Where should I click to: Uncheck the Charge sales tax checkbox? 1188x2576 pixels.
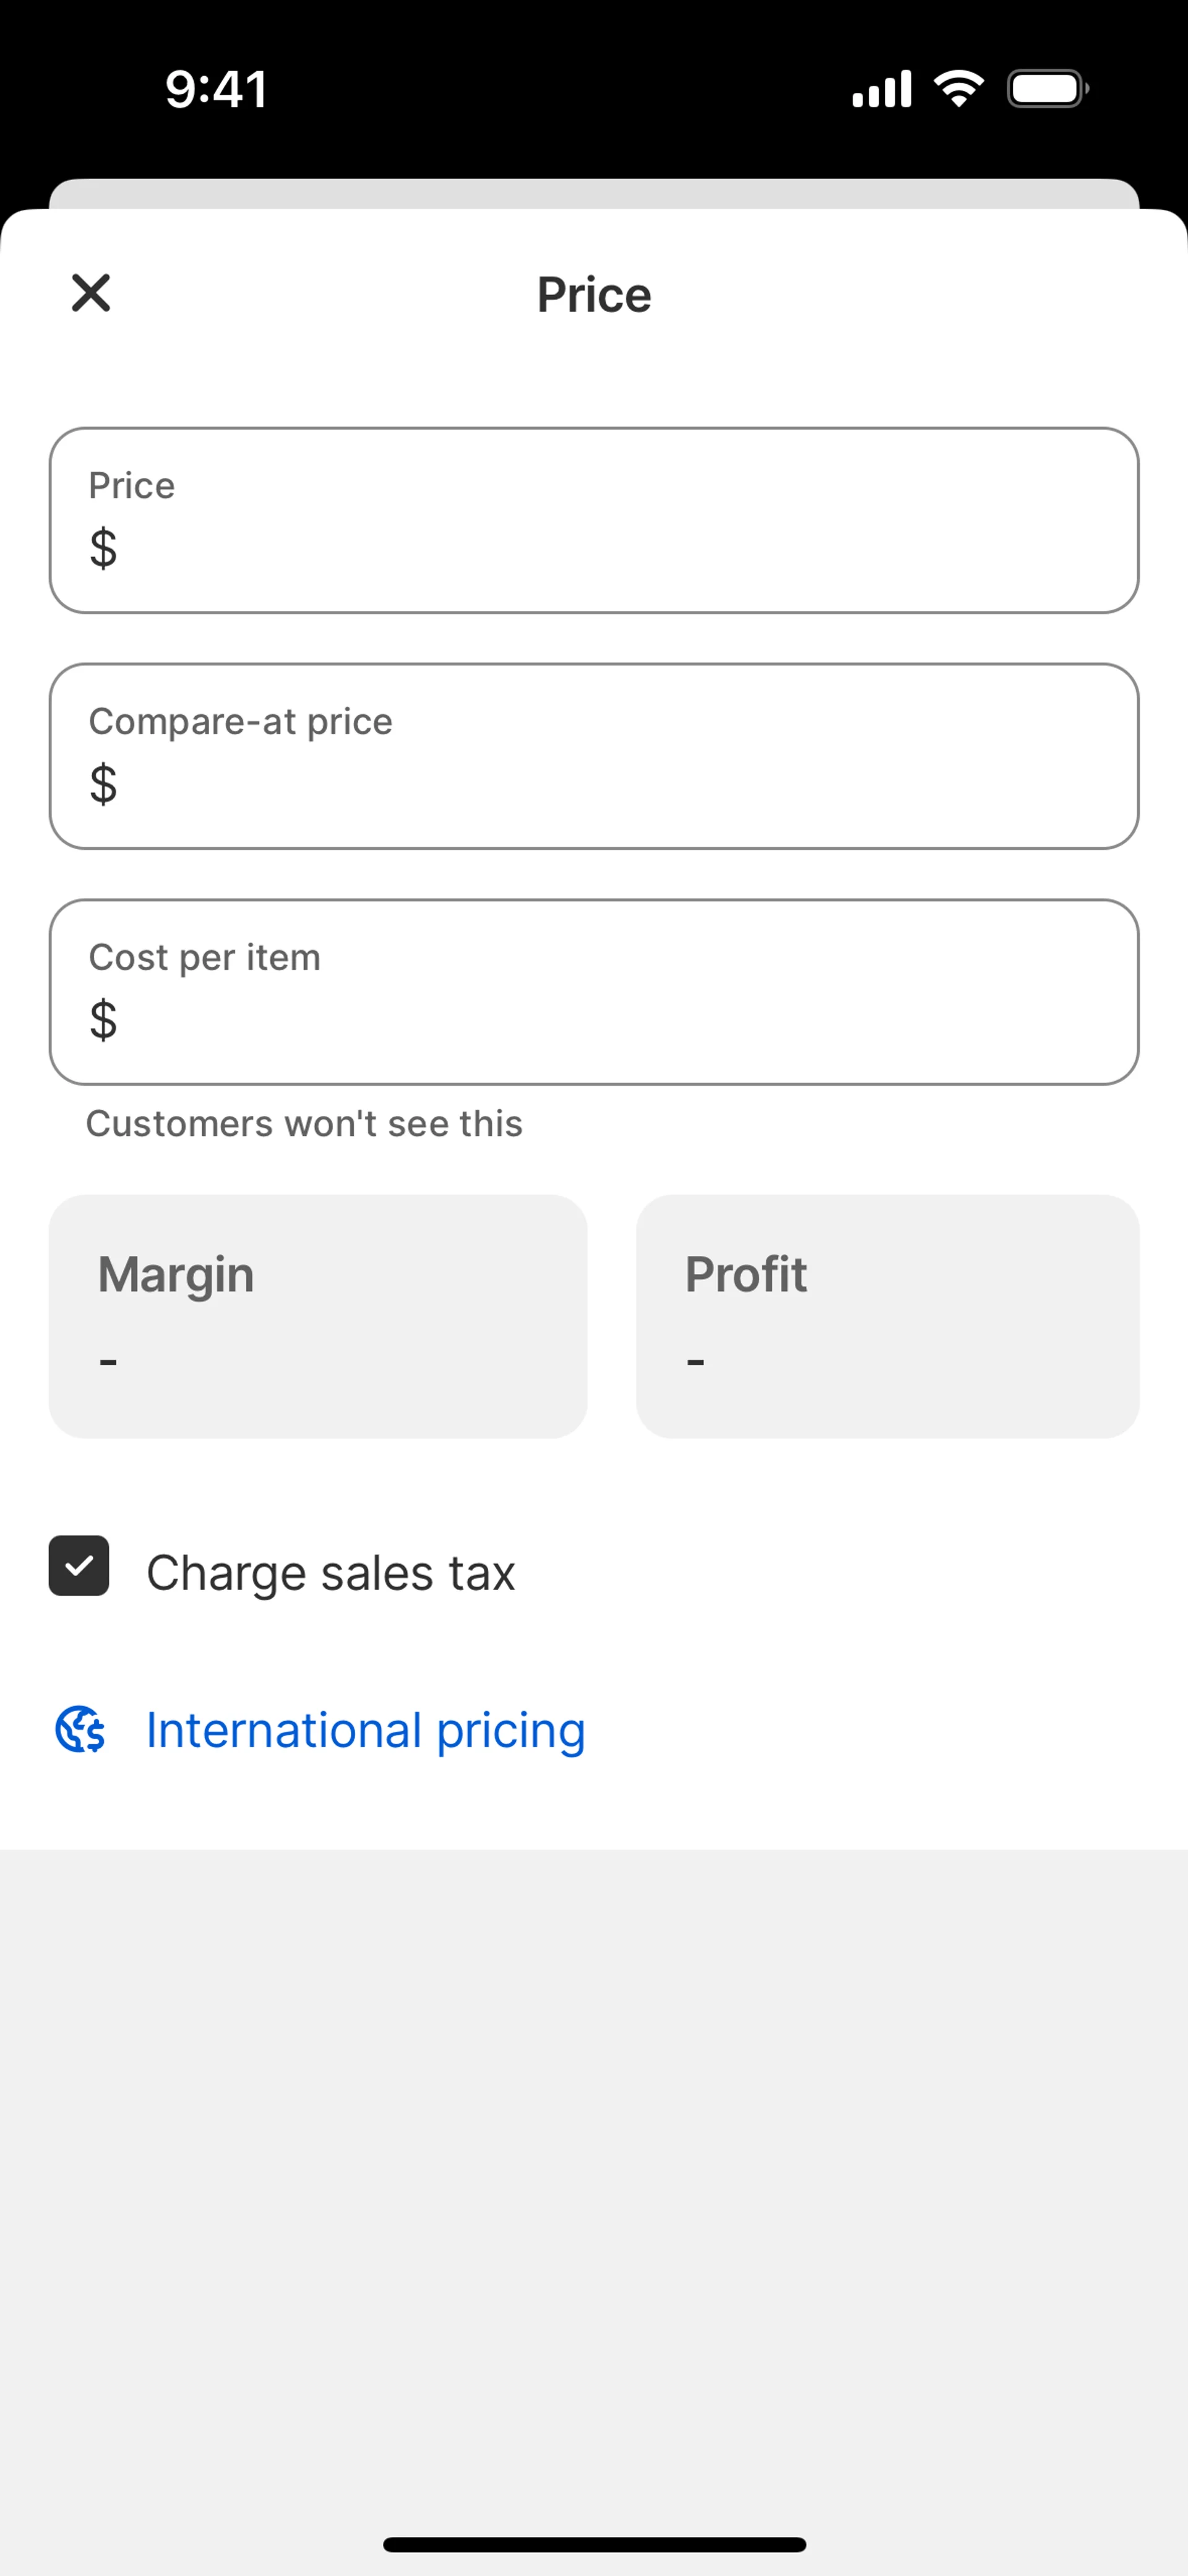pyautogui.click(x=79, y=1565)
